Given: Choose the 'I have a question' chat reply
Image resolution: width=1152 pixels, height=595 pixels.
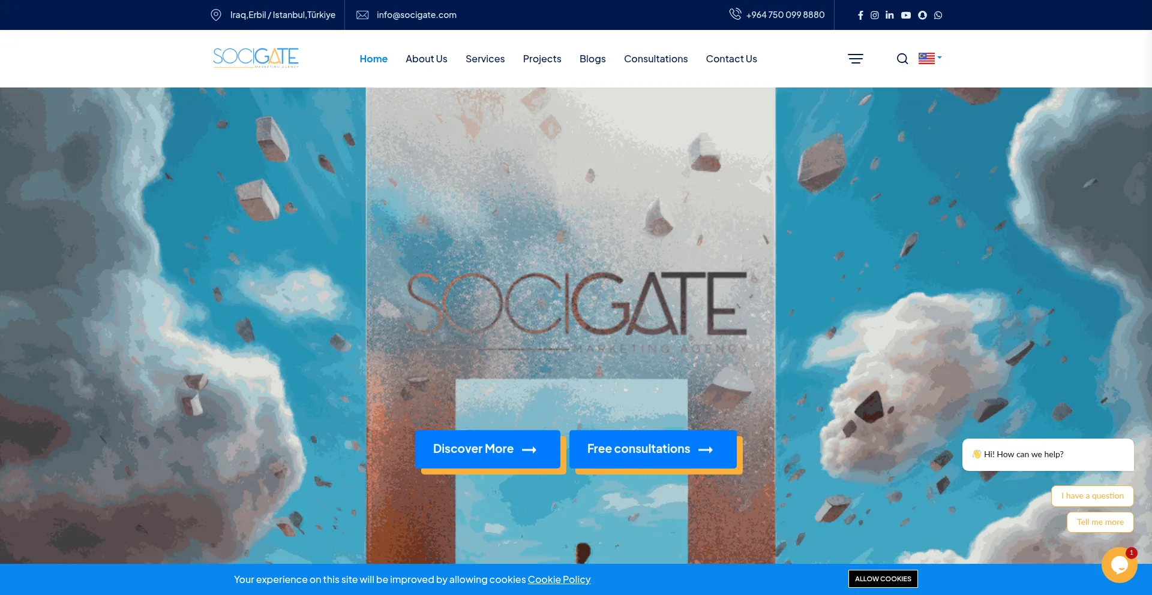Looking at the screenshot, I should point(1093,496).
